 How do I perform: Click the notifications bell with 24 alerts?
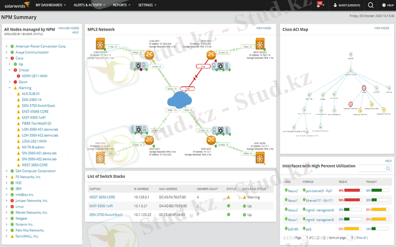(320, 5)
